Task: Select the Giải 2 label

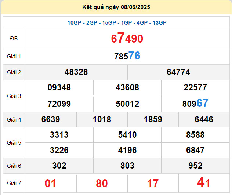Action: (14, 72)
